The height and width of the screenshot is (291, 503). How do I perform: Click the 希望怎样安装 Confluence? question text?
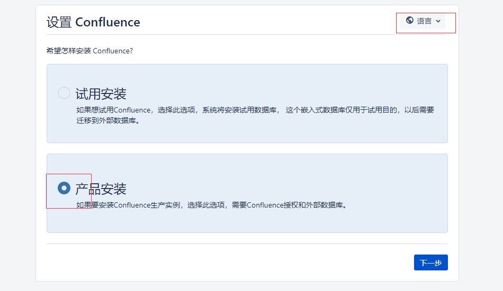(x=89, y=51)
